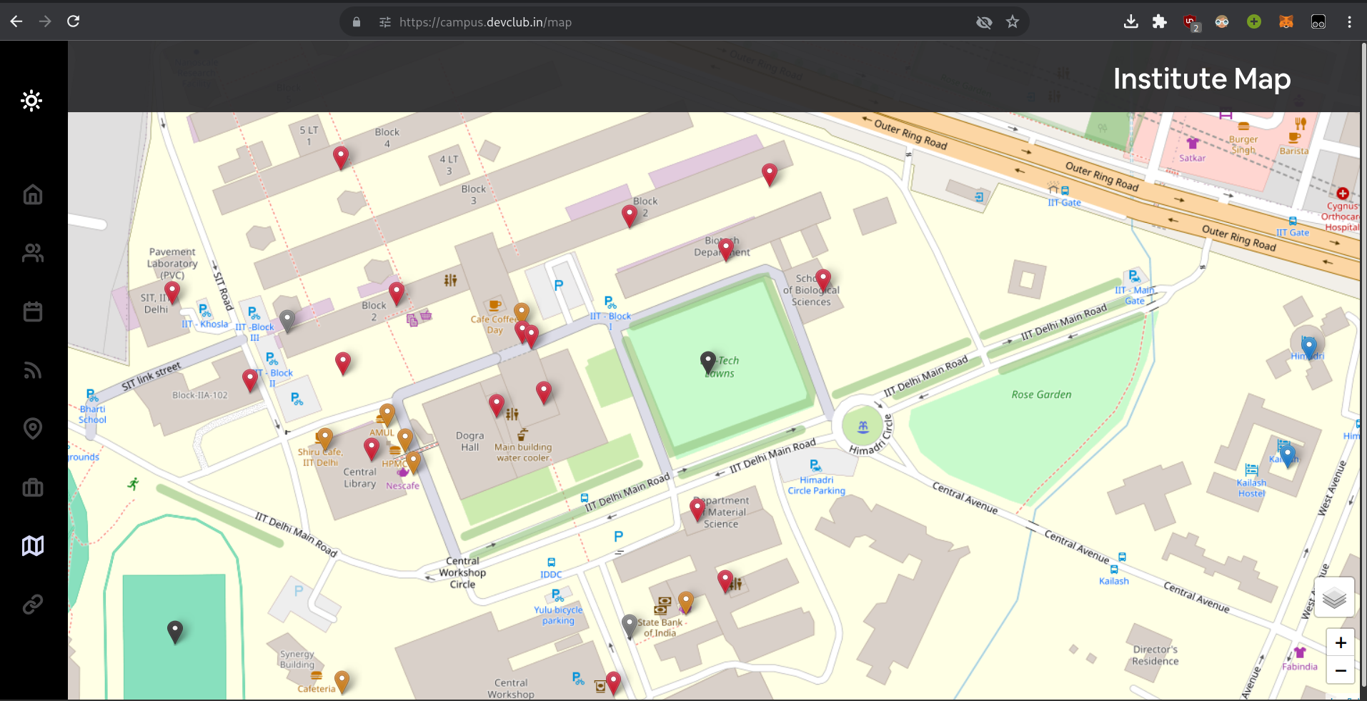Image resolution: width=1367 pixels, height=701 pixels.
Task: Select the map icon in sidebar
Action: coord(33,546)
